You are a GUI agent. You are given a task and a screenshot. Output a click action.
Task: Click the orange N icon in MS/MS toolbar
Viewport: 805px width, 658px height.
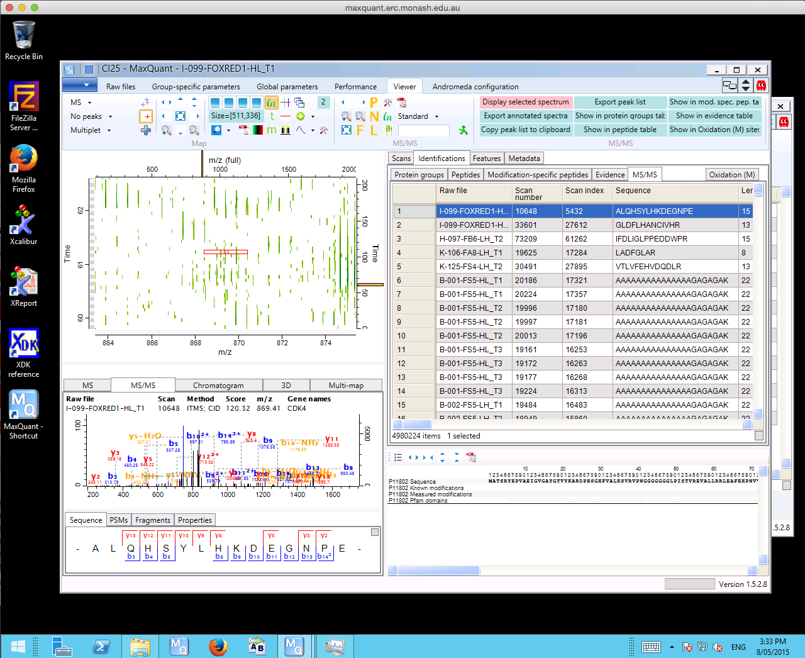pos(374,116)
